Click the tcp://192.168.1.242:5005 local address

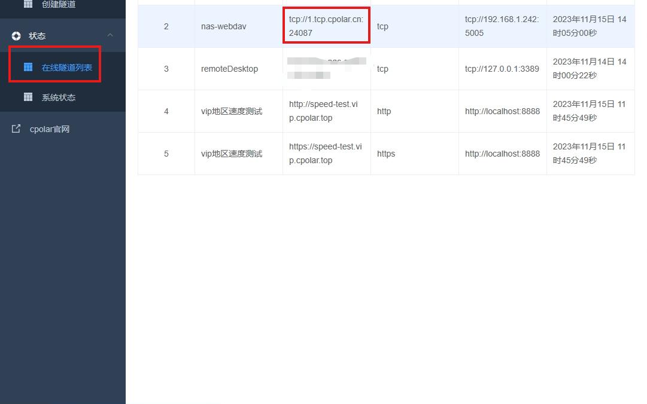pos(502,26)
